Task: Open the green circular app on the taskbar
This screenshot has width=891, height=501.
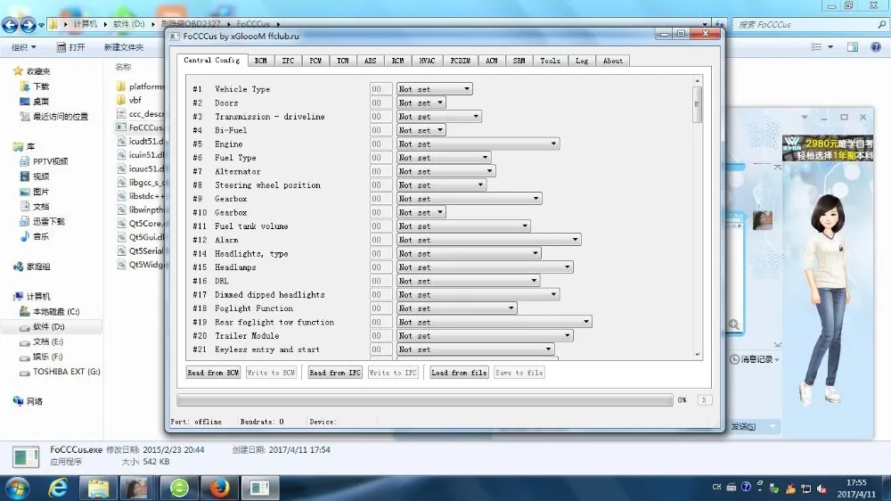Action: tap(179, 488)
